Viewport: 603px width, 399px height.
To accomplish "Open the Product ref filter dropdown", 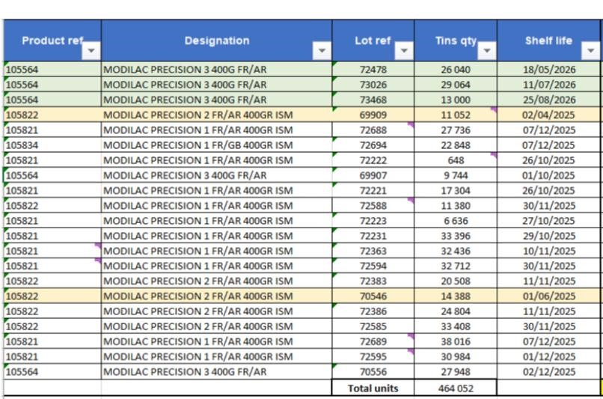I will (91, 52).
